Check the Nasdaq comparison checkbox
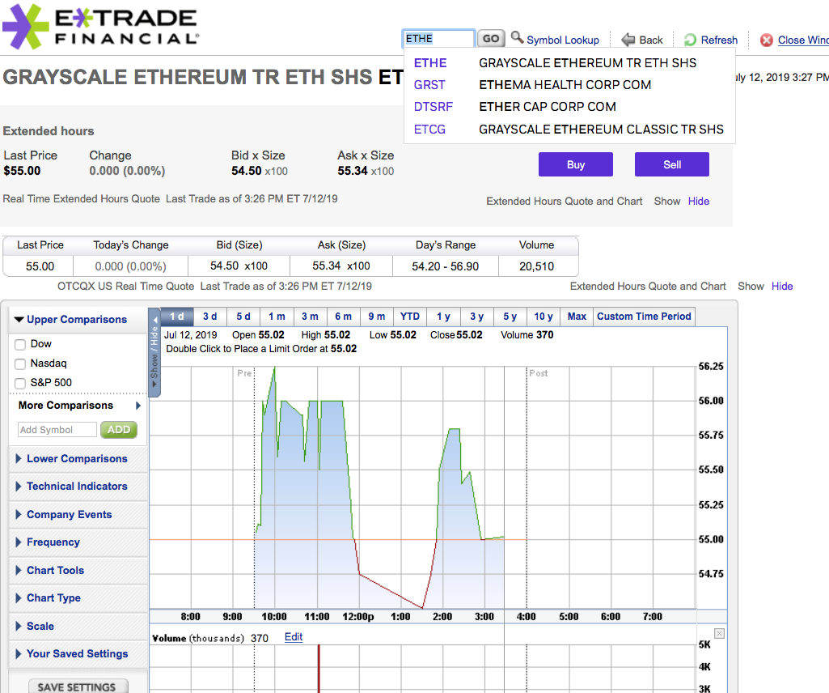The width and height of the screenshot is (829, 693). pos(20,364)
